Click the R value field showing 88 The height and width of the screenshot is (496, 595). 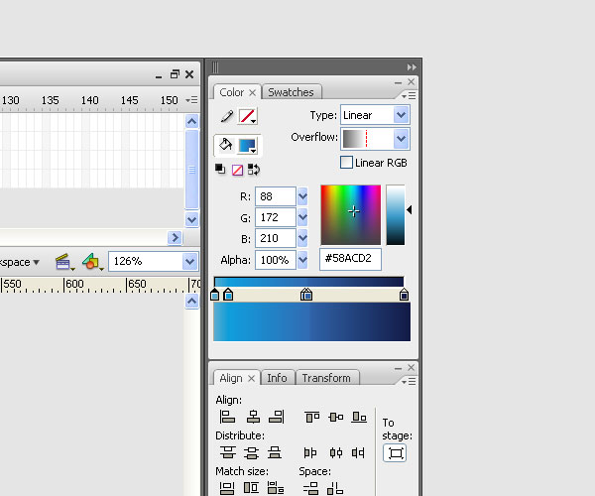(275, 196)
